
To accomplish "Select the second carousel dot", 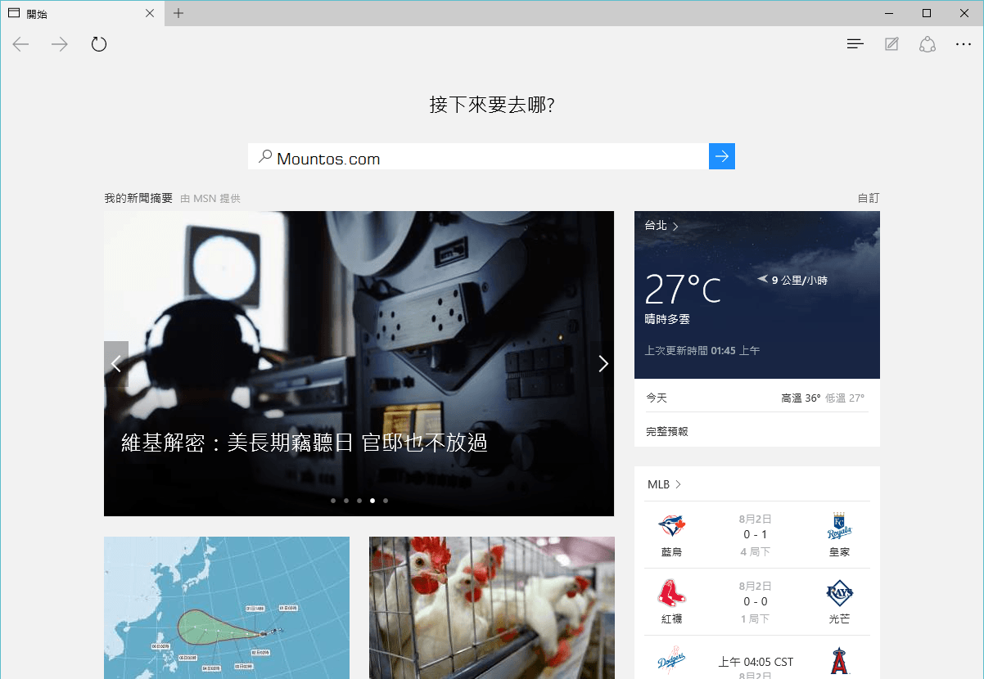I will (346, 500).
